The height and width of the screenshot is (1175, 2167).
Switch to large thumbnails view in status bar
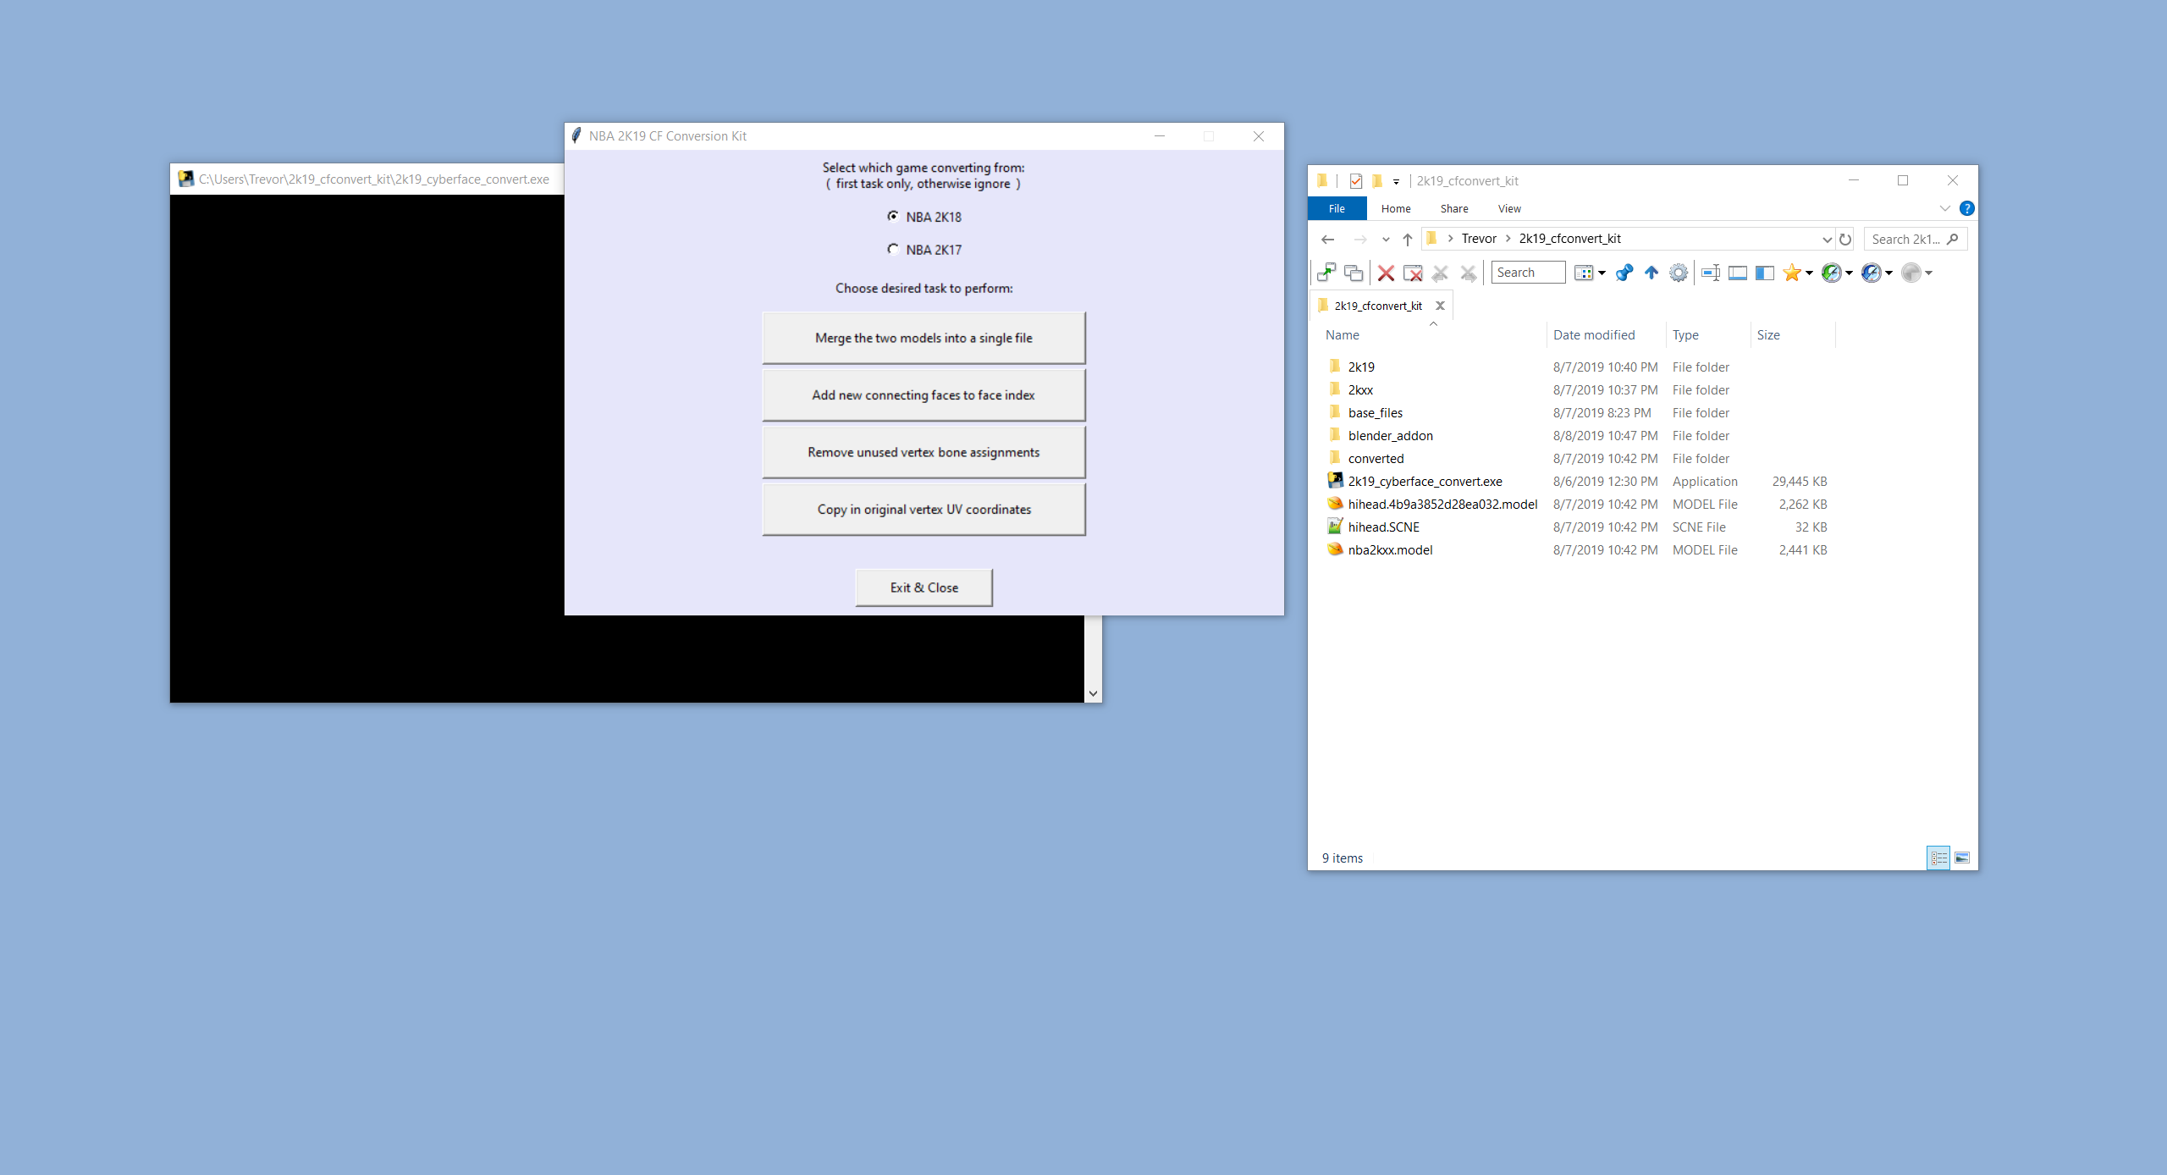pyautogui.click(x=1961, y=858)
